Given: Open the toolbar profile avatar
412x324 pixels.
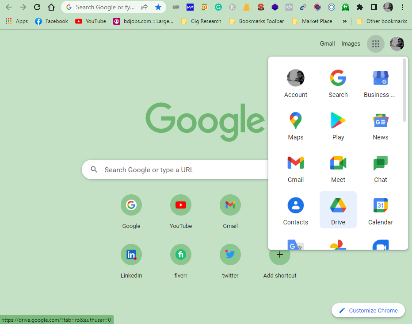Looking at the screenshot, I should (x=388, y=7).
